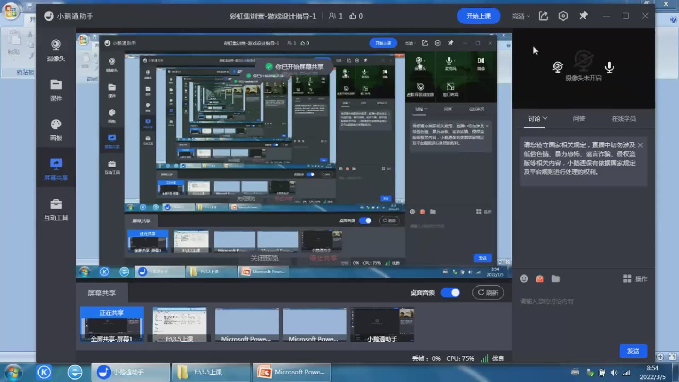Viewport: 679px width, 382px height.
Task: Switch to the 问答 Q&A tab
Action: (579, 118)
